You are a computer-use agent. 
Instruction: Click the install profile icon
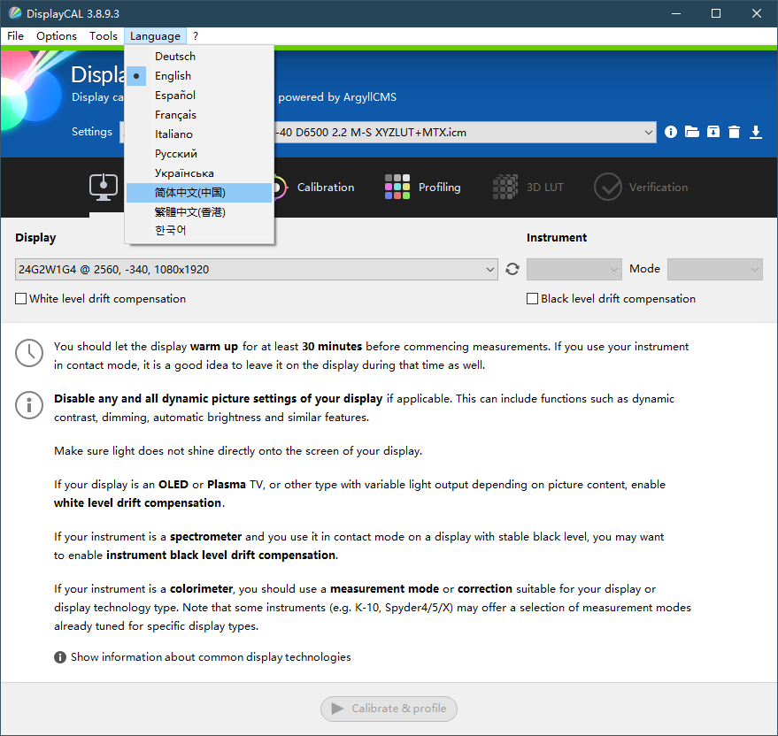[713, 132]
